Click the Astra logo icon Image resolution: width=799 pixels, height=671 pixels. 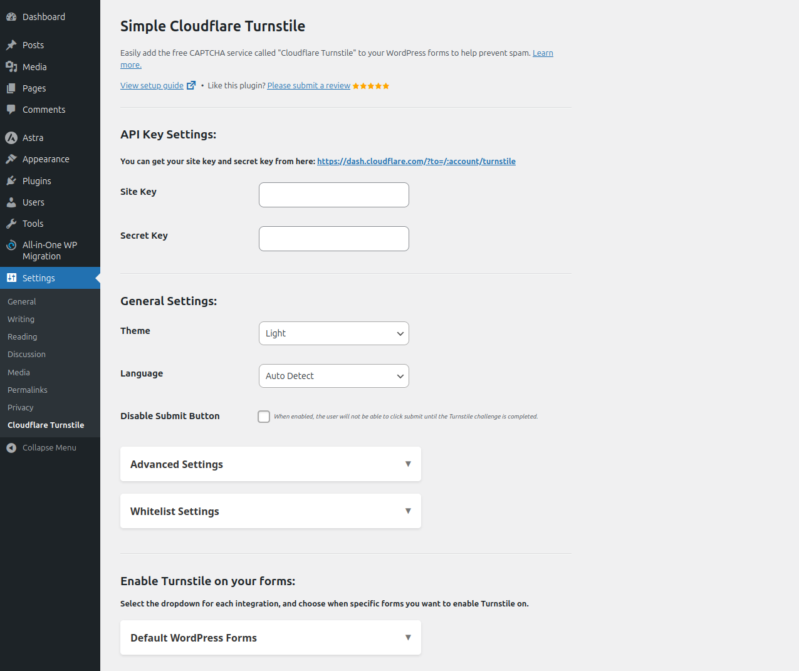(x=11, y=138)
